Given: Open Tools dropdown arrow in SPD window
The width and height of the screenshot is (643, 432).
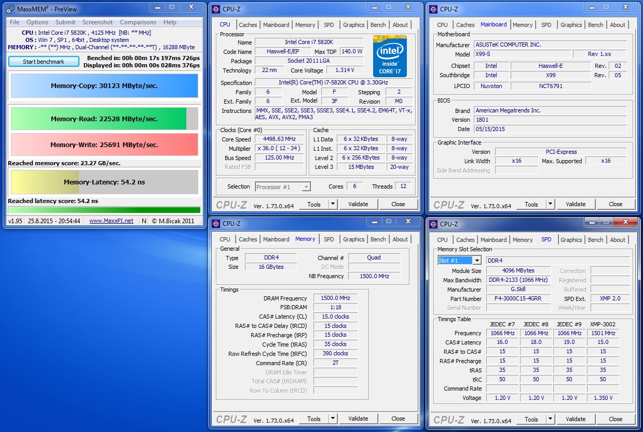Looking at the screenshot, I should pos(551,419).
